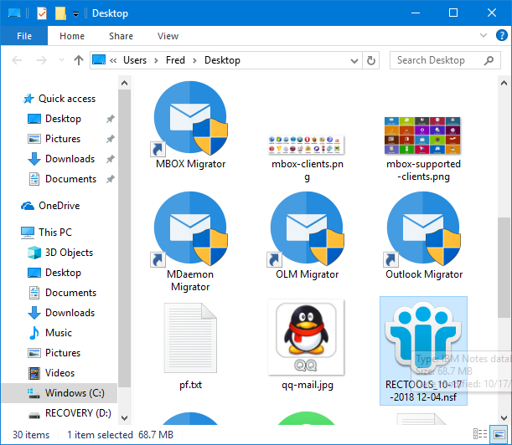Go up one folder level arrow
Viewport: 512px width, 445px height.
click(79, 60)
